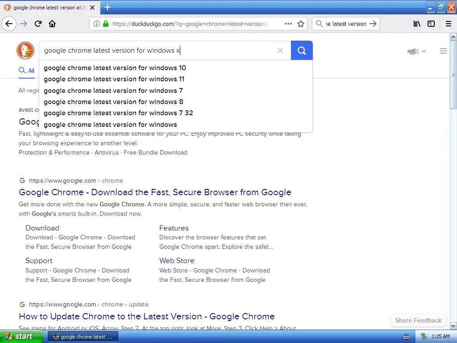The width and height of the screenshot is (457, 343).
Task: Open the Download sitelink
Action: tap(42, 228)
